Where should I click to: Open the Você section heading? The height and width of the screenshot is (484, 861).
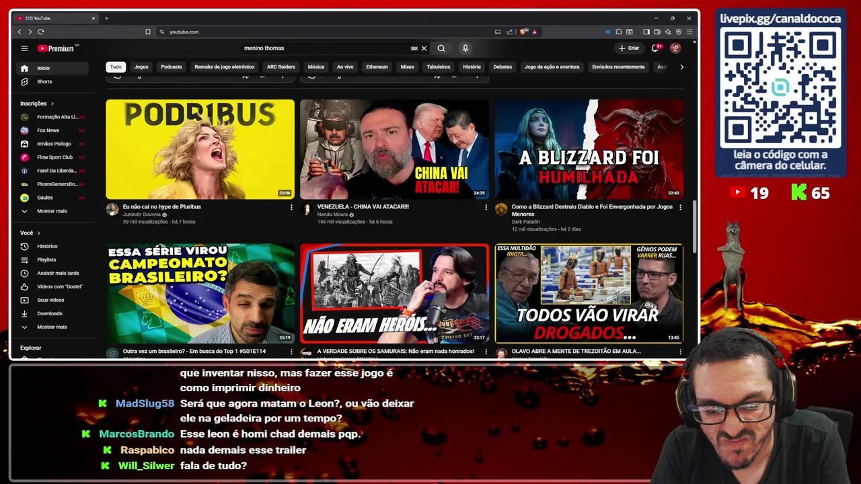(30, 233)
